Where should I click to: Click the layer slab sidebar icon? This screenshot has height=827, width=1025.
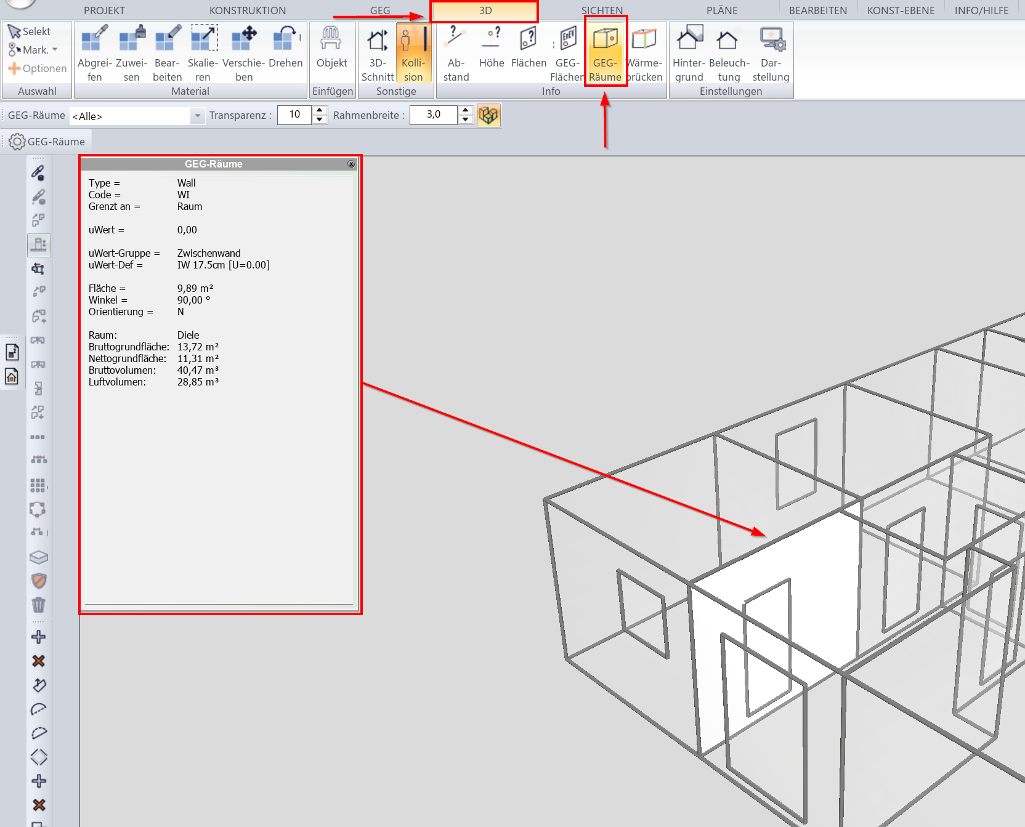coord(38,557)
